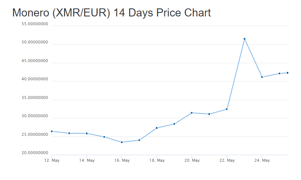Click the '20. May' x-axis label

tap(192, 160)
